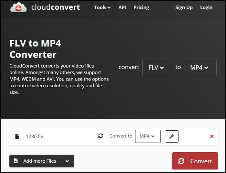Viewport: 226px width, 173px height.
Task: Remove 1280.flv with the red X
Action: [212, 136]
